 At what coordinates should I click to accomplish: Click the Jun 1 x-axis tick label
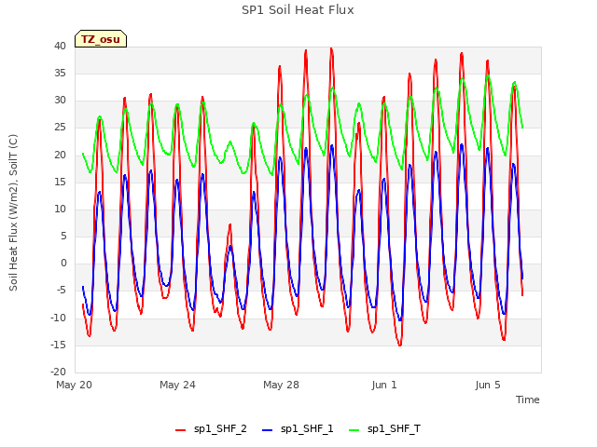click(x=384, y=385)
